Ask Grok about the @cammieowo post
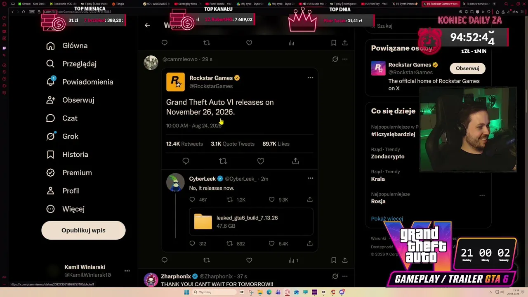The width and height of the screenshot is (528, 297). [x=335, y=59]
